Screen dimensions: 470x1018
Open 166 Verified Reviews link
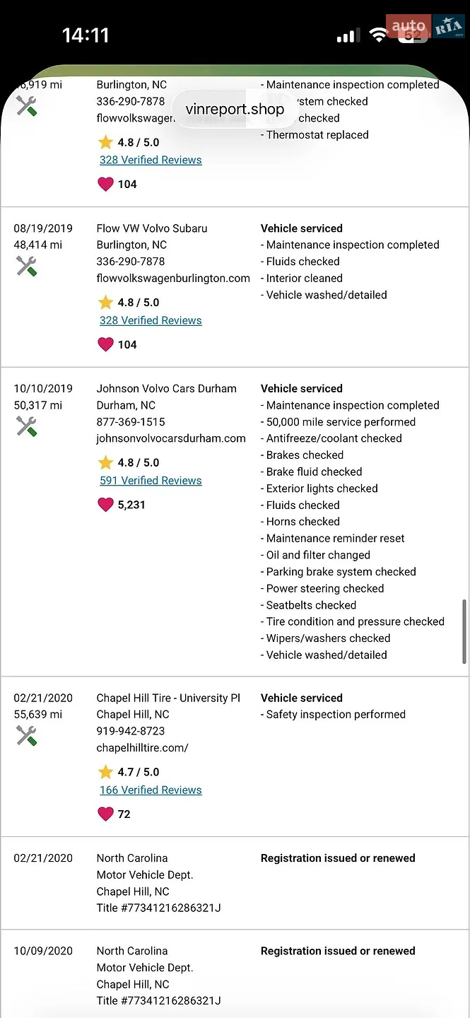tap(151, 790)
